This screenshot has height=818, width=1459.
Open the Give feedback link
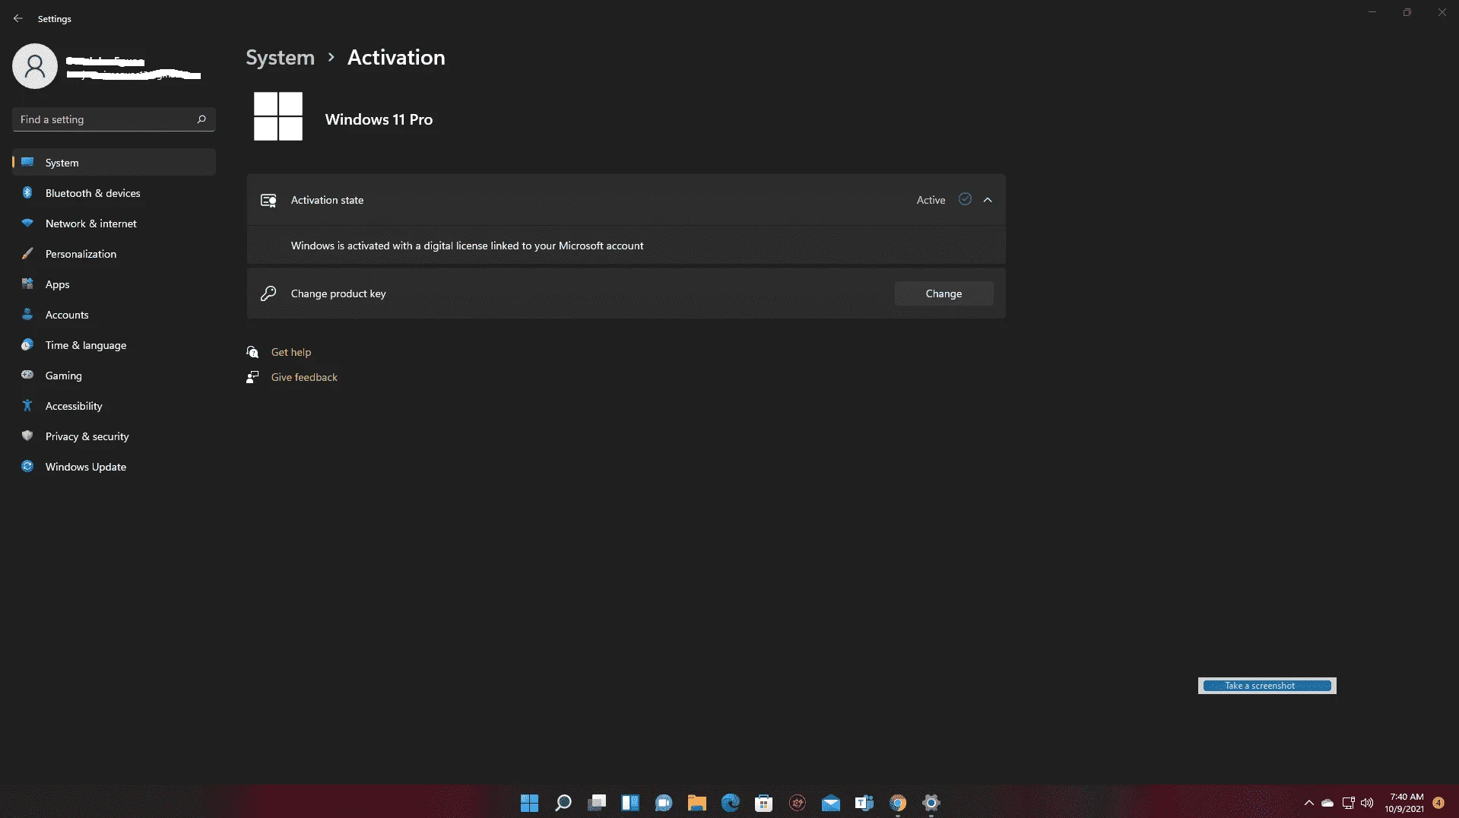304,377
